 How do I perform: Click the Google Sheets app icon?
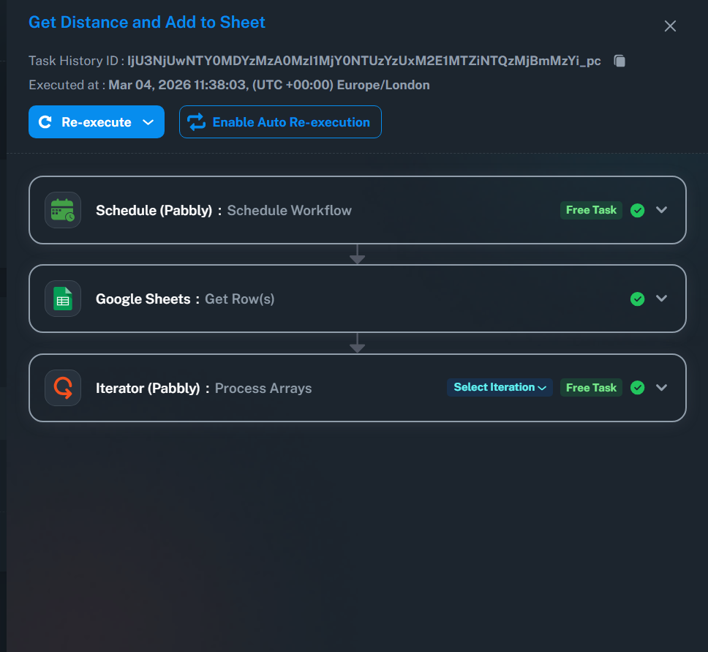coord(63,299)
